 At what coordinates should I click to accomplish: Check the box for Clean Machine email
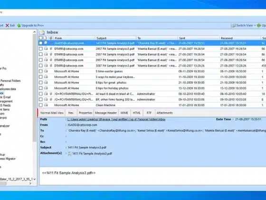pos(41,105)
